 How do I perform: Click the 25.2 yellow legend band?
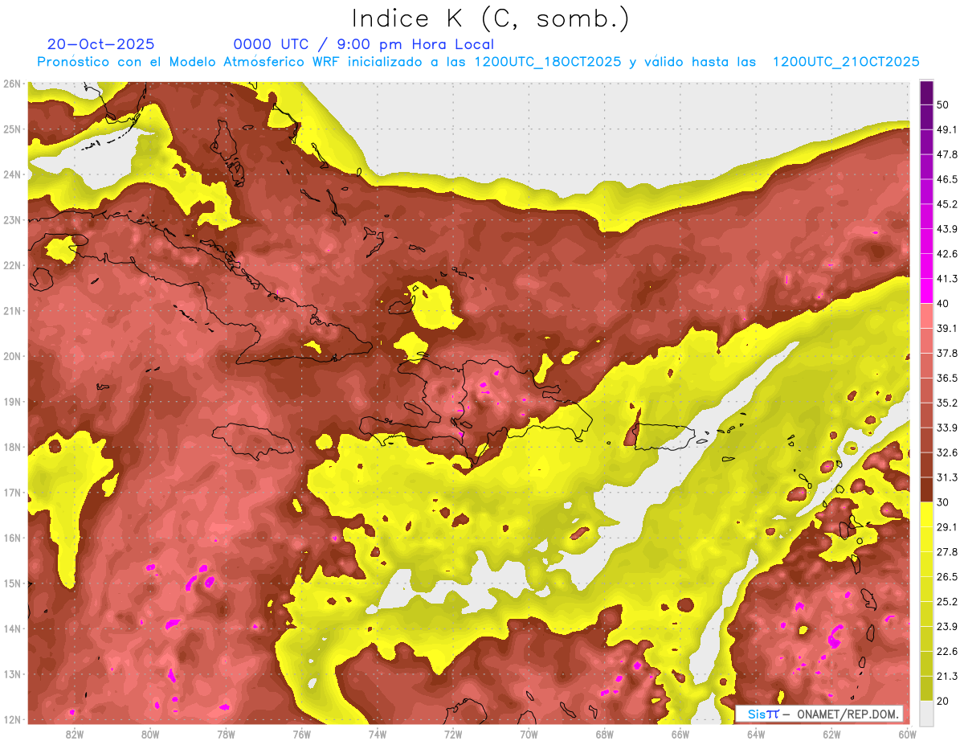[x=926, y=613]
